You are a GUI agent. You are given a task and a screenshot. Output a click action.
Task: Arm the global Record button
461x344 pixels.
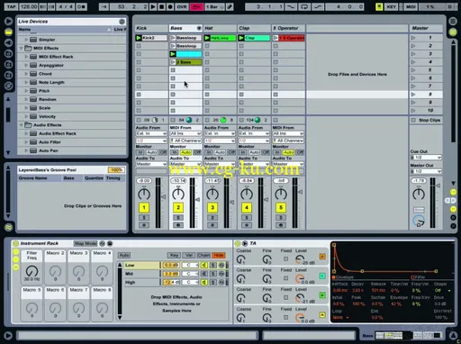(x=170, y=6)
